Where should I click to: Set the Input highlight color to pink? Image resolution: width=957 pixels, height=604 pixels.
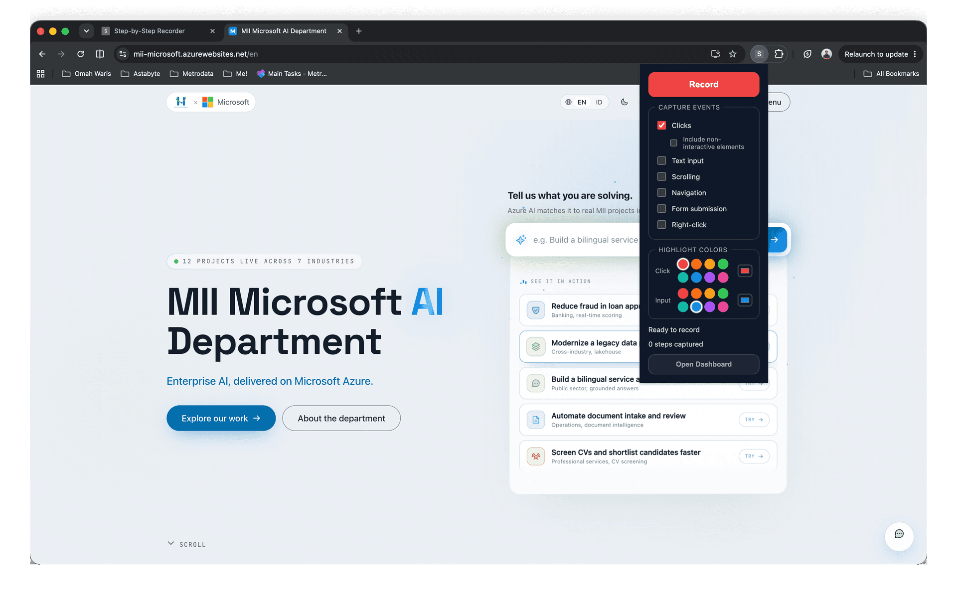coord(723,307)
